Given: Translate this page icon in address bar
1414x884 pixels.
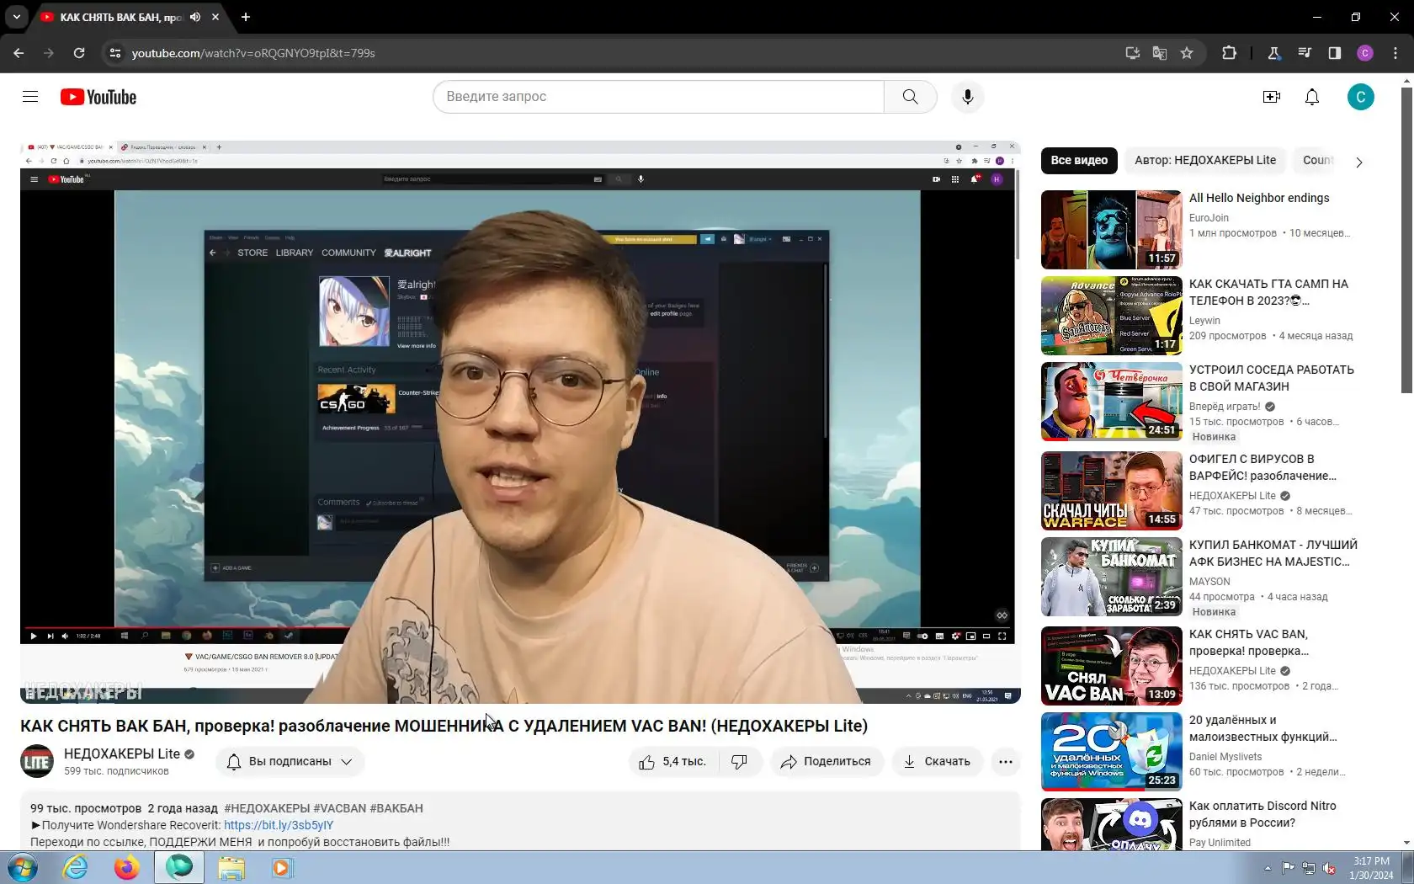Looking at the screenshot, I should point(1160,53).
